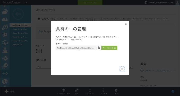Open the machine learning flask icon

tap(5, 50)
